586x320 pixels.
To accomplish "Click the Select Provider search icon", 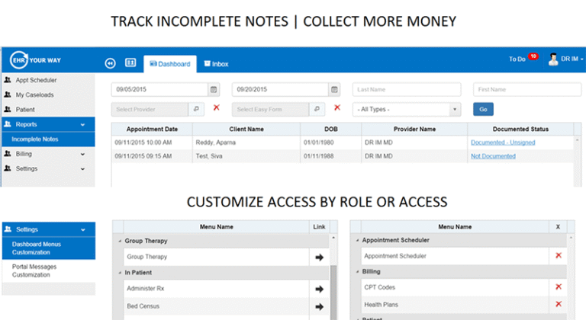I will (x=196, y=110).
